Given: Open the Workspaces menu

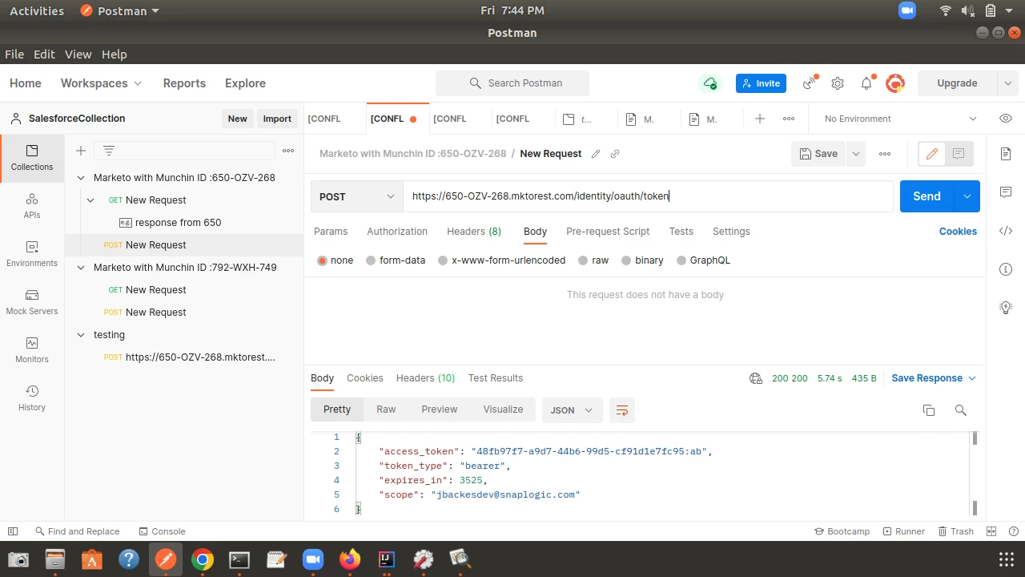Looking at the screenshot, I should coord(101,83).
